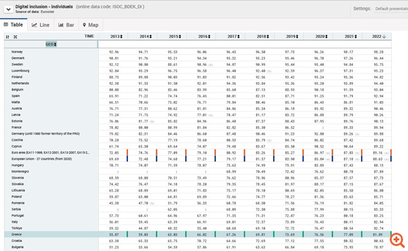Image resolution: width=408 pixels, height=251 pixels.
Task: Click the (b) flag beside Luxembourg 2018 value
Action: 270,71
